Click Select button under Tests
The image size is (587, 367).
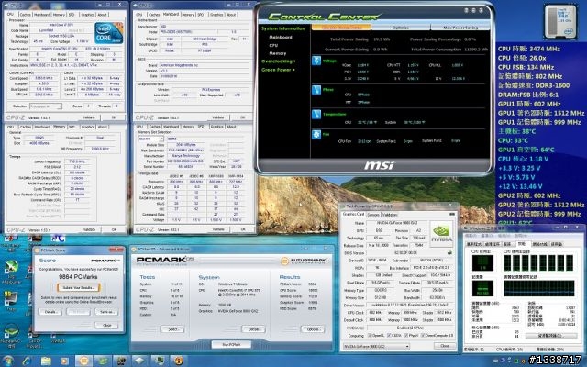172,329
